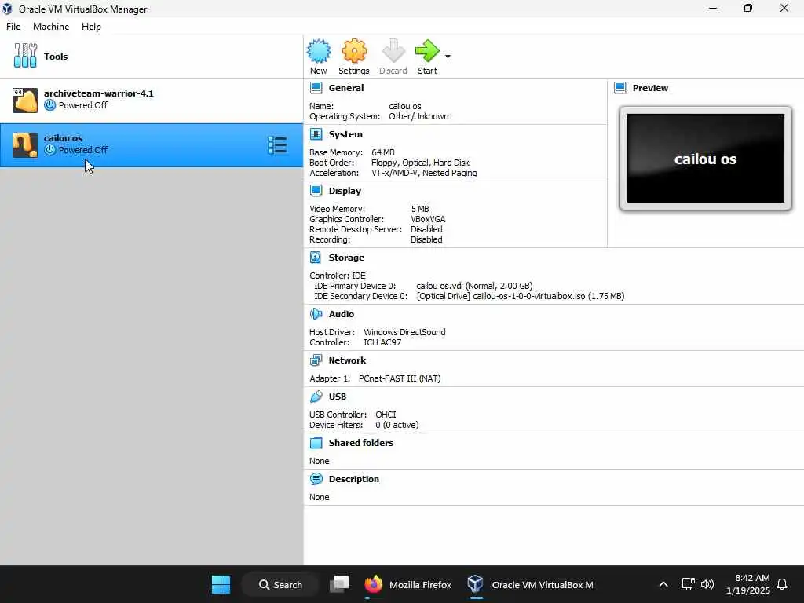Viewport: 804px width, 603px height.
Task: Open the USB settings header link
Action: click(x=338, y=397)
